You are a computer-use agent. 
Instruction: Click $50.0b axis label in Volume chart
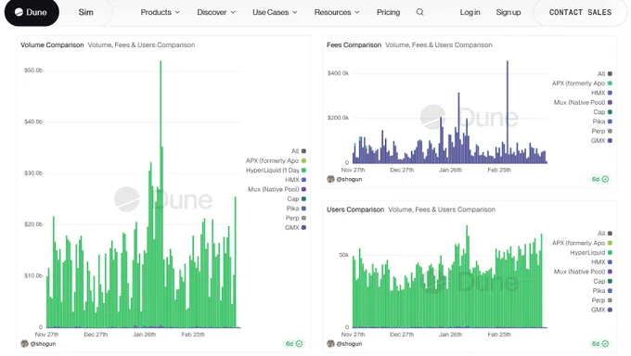click(x=33, y=70)
